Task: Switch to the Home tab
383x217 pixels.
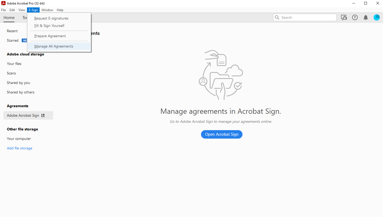Action: click(9, 18)
